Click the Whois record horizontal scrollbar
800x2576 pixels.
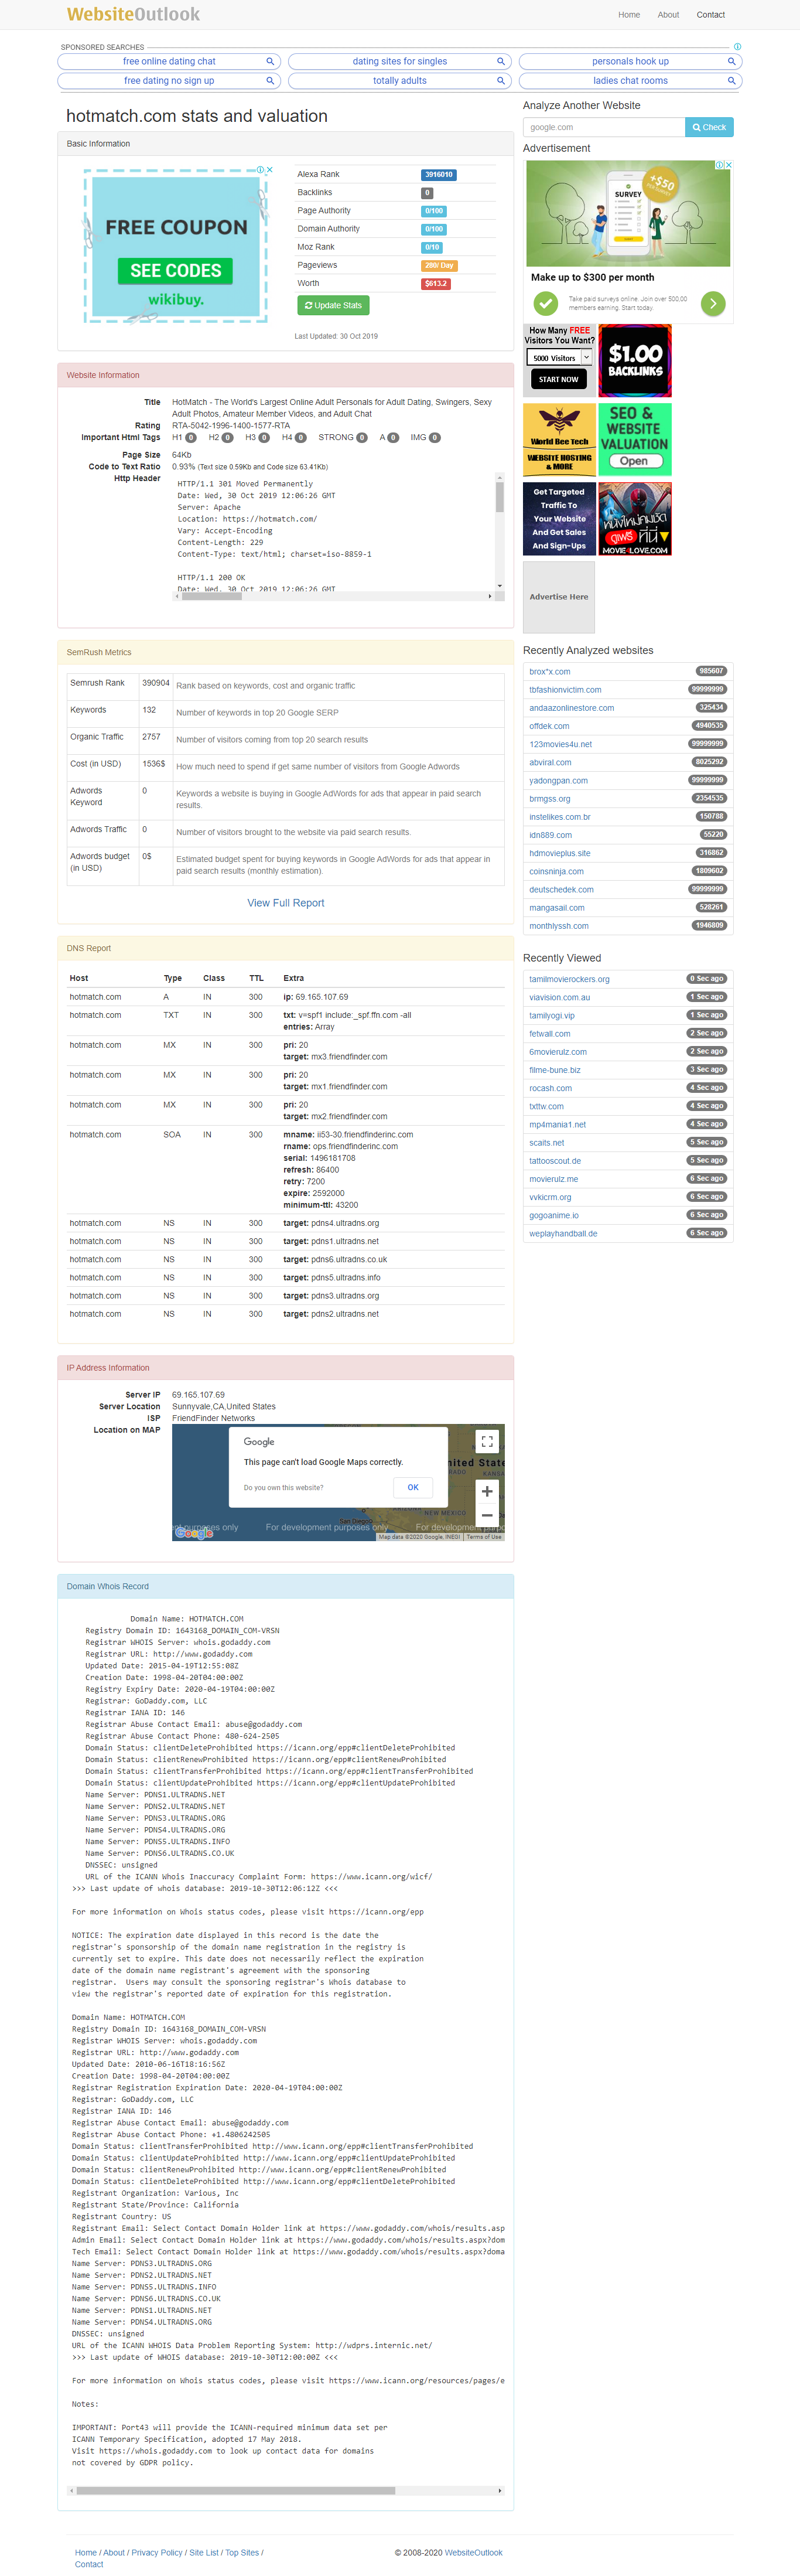[286, 2490]
